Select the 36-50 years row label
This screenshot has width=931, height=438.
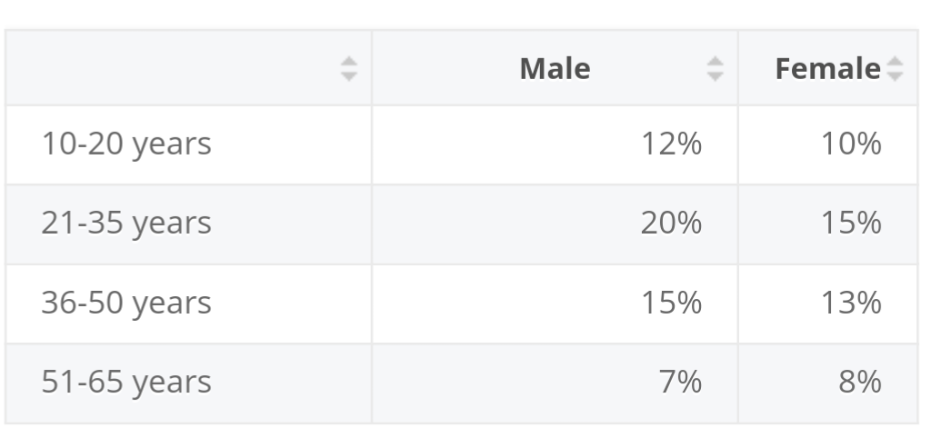click(x=126, y=304)
